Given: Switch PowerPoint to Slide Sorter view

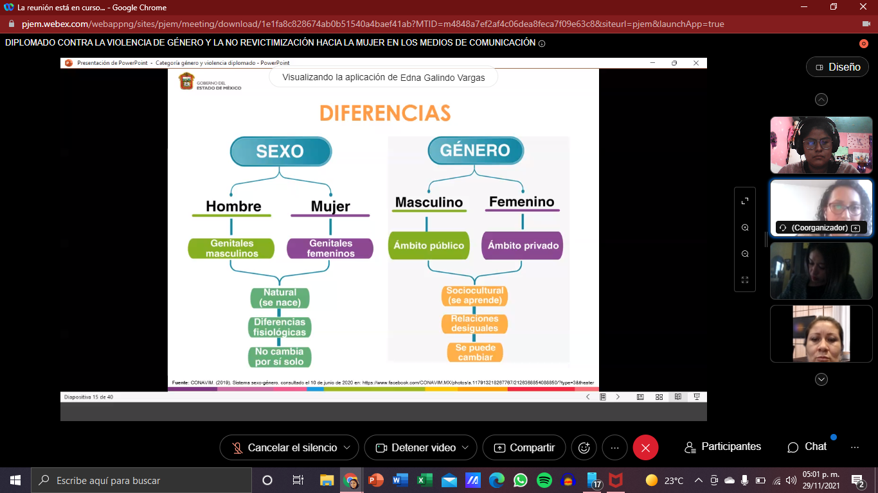Looking at the screenshot, I should point(659,397).
